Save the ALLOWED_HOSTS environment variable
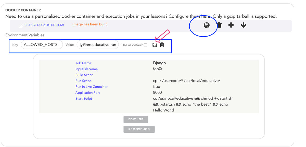This screenshot has height=147, width=306. coord(155,45)
